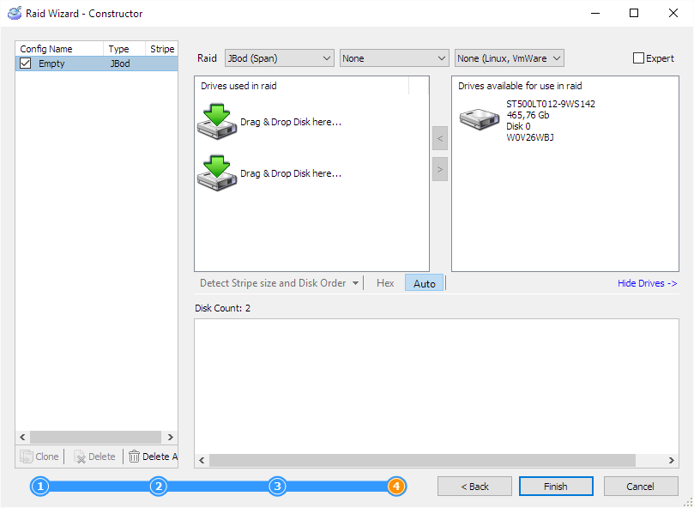Click the Back button
The width and height of the screenshot is (694, 508).
point(474,487)
